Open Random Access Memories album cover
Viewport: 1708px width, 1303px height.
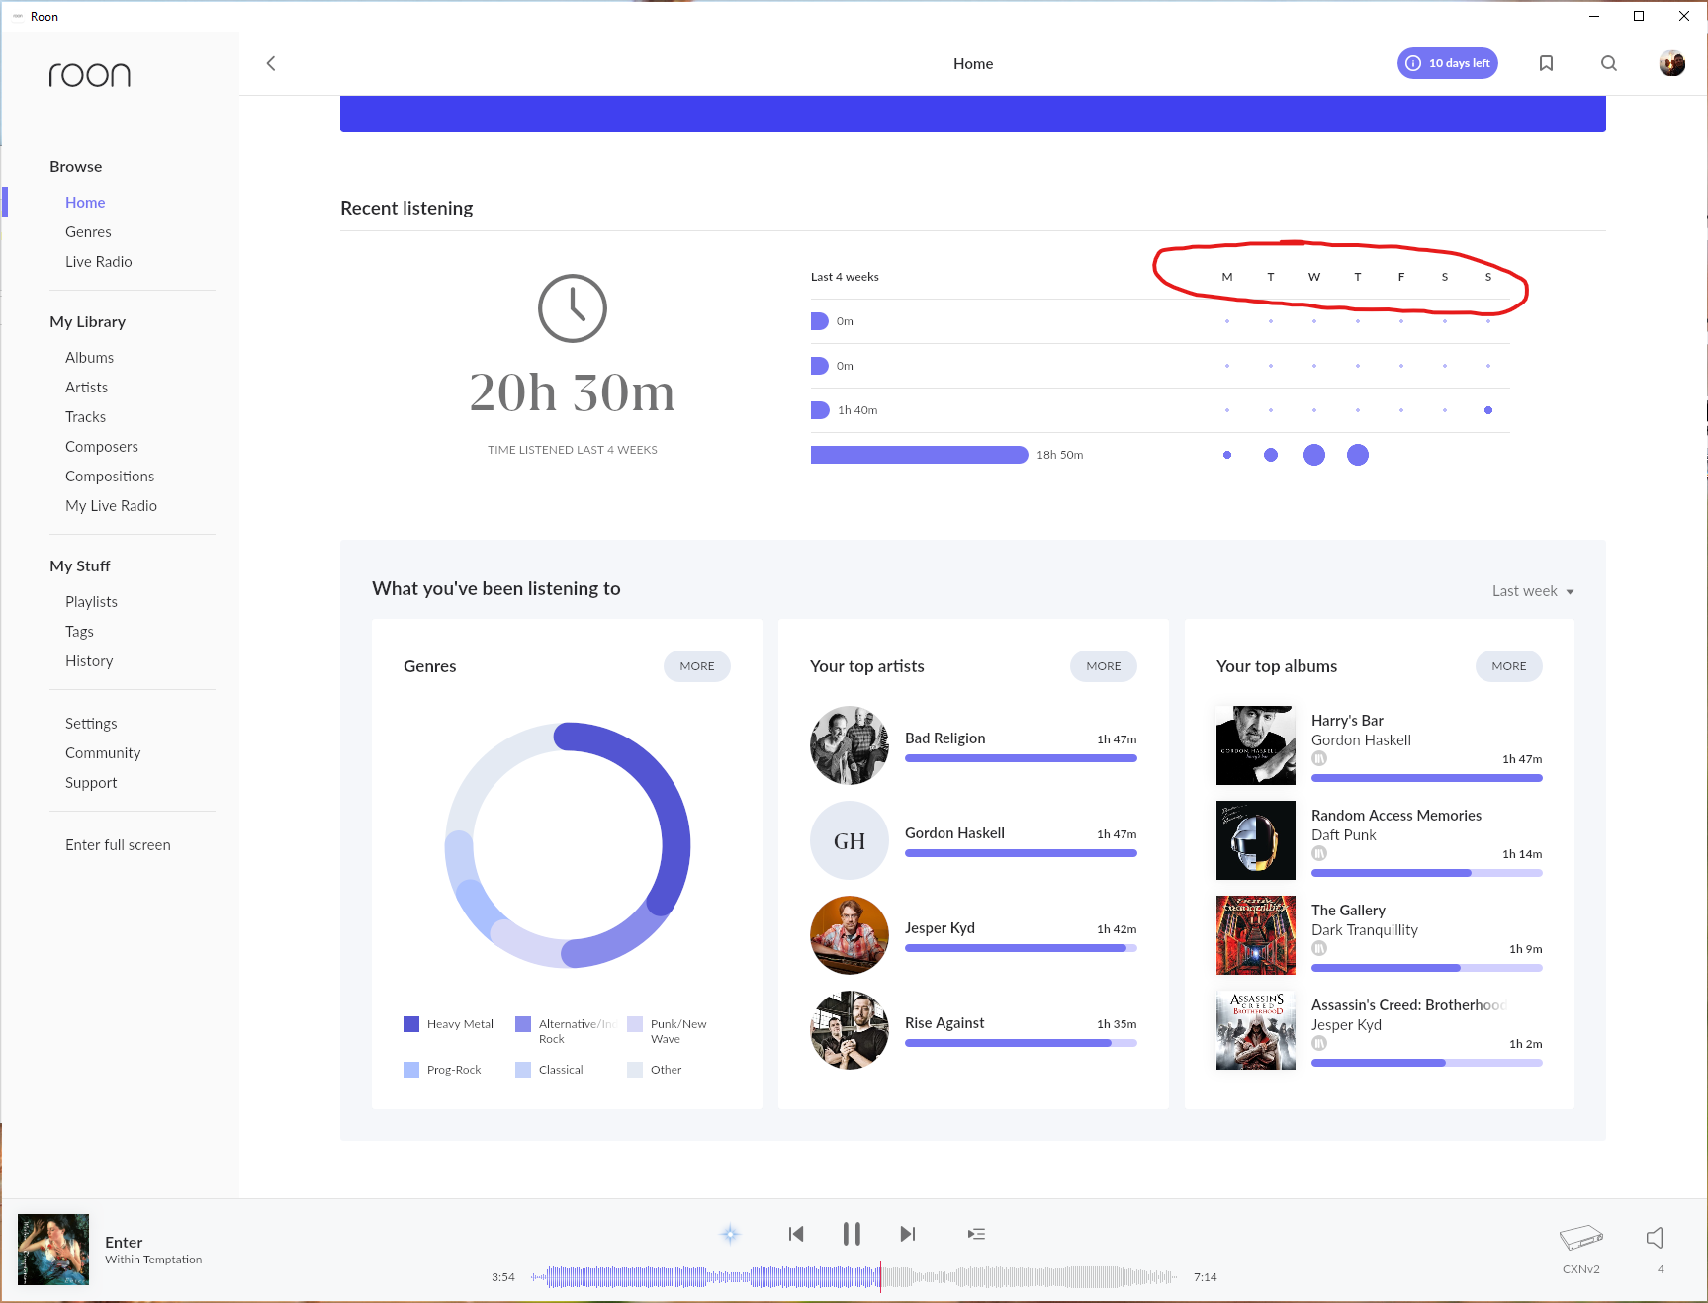tap(1256, 840)
